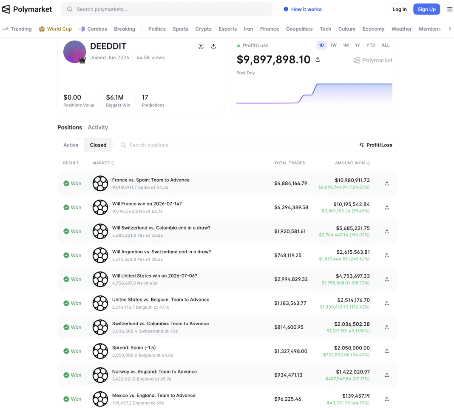Click the Trending arrow icon
This screenshot has width=454, height=410.
[x=6, y=29]
